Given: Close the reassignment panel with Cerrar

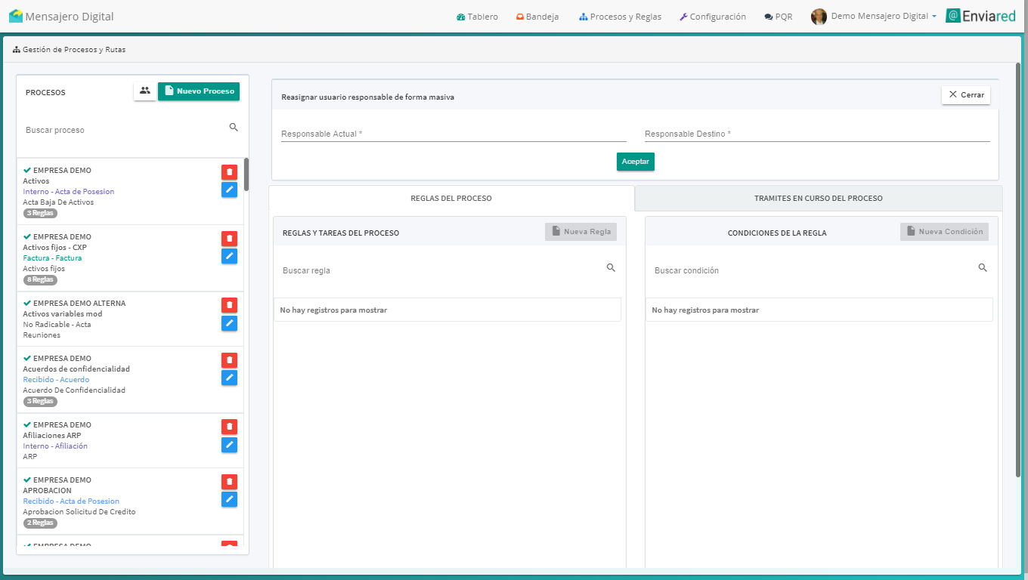Looking at the screenshot, I should [x=965, y=95].
